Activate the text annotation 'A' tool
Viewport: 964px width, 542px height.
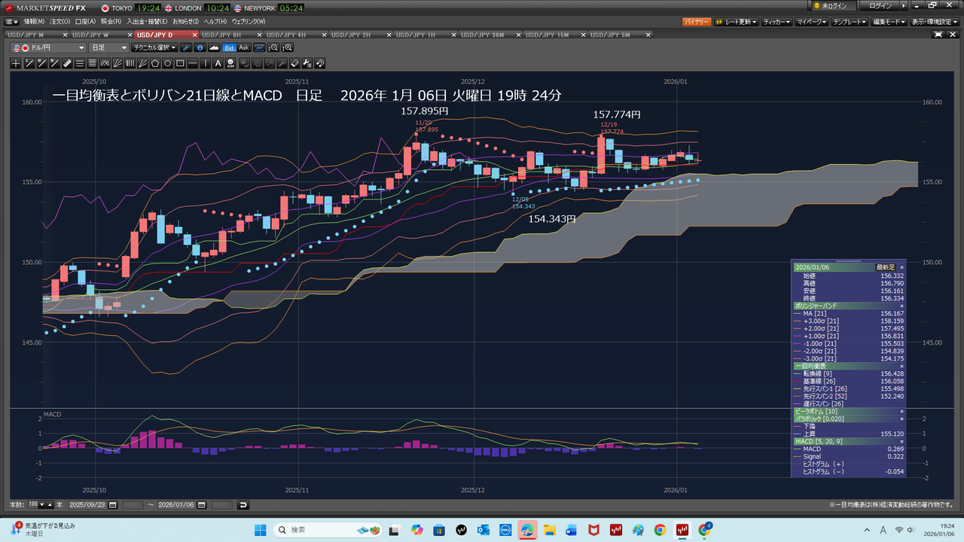(x=218, y=63)
